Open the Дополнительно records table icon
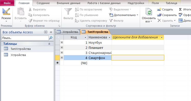 tap(181, 21)
